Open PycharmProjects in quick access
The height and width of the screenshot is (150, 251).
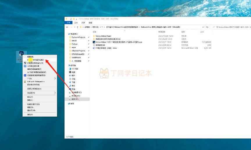pos(78,37)
